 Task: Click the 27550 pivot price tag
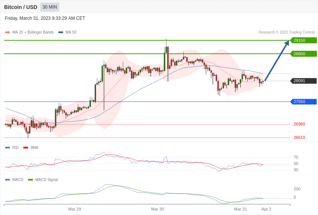pyautogui.click(x=303, y=102)
